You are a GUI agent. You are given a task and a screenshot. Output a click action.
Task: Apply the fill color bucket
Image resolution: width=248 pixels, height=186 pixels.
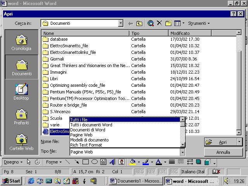133,162
